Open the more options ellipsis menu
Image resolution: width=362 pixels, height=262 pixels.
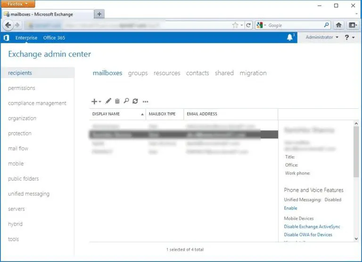145,102
